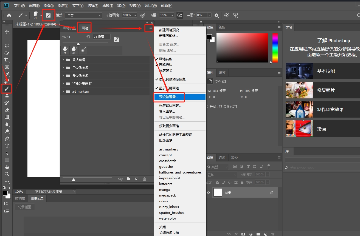Expand the 湿介质画笔 folder

(x=63, y=76)
